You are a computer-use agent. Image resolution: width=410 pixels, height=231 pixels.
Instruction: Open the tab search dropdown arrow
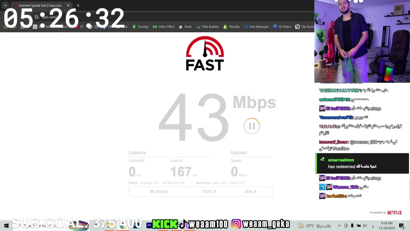click(5, 5)
